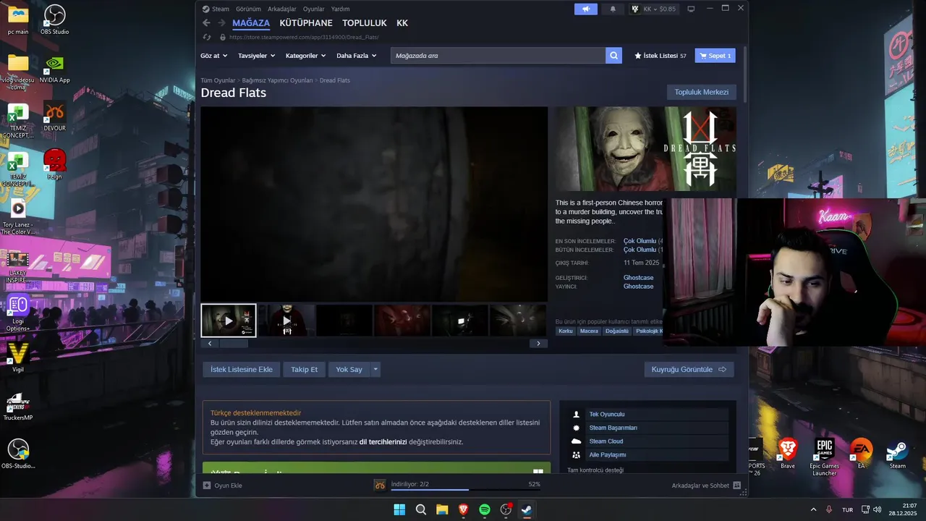
Task: Go forward using the Steam forward arrow
Action: coord(221,23)
